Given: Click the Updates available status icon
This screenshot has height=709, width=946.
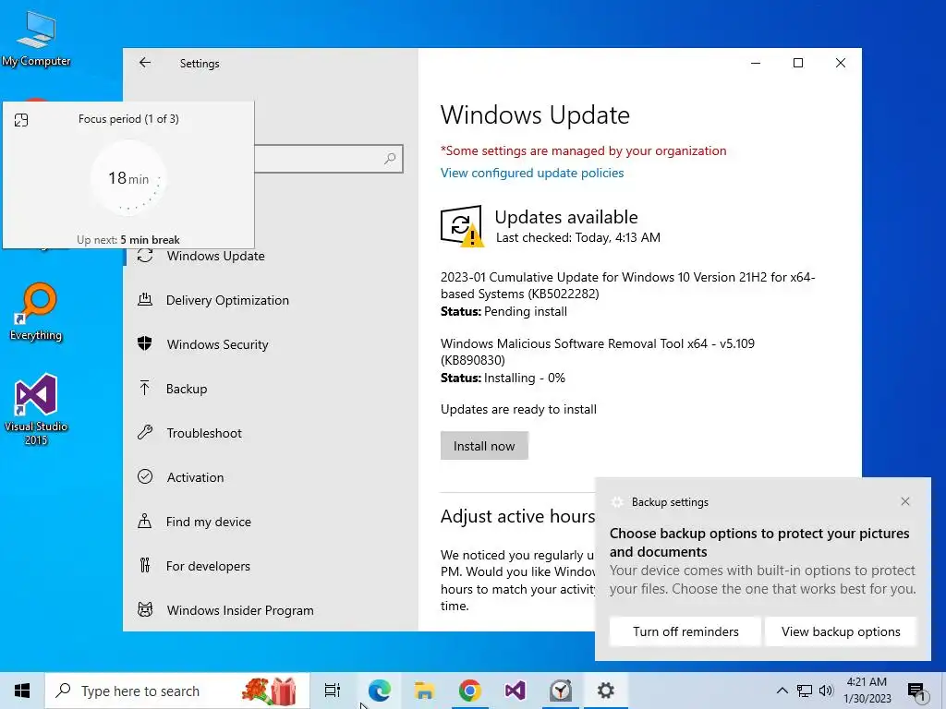Looking at the screenshot, I should pos(462,227).
